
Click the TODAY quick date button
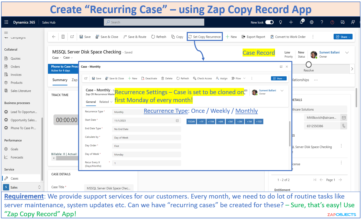tap(191, 122)
